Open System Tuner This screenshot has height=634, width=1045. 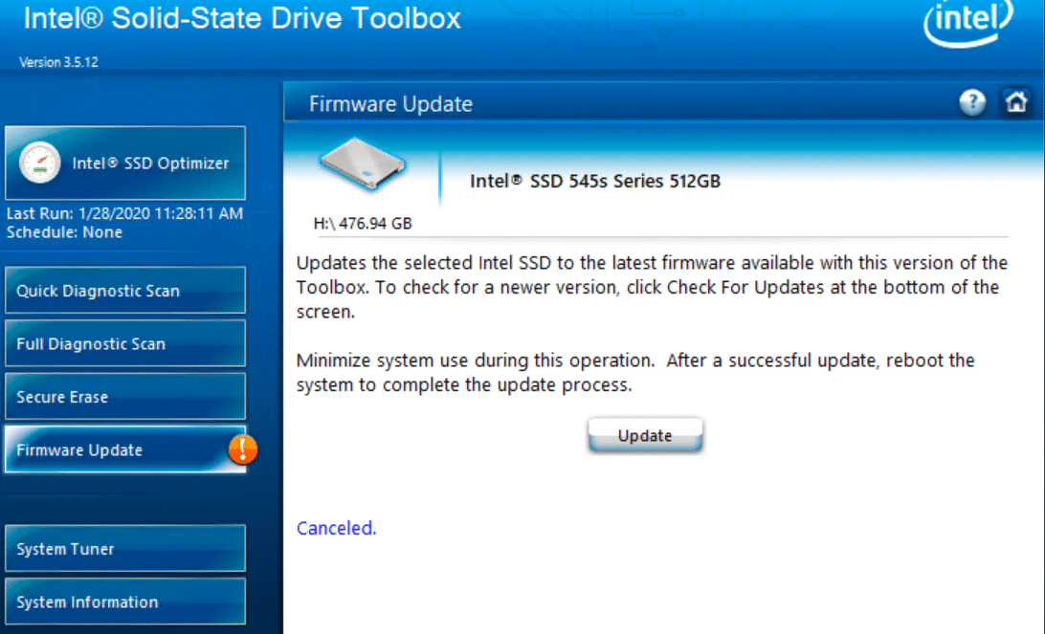[x=125, y=549]
